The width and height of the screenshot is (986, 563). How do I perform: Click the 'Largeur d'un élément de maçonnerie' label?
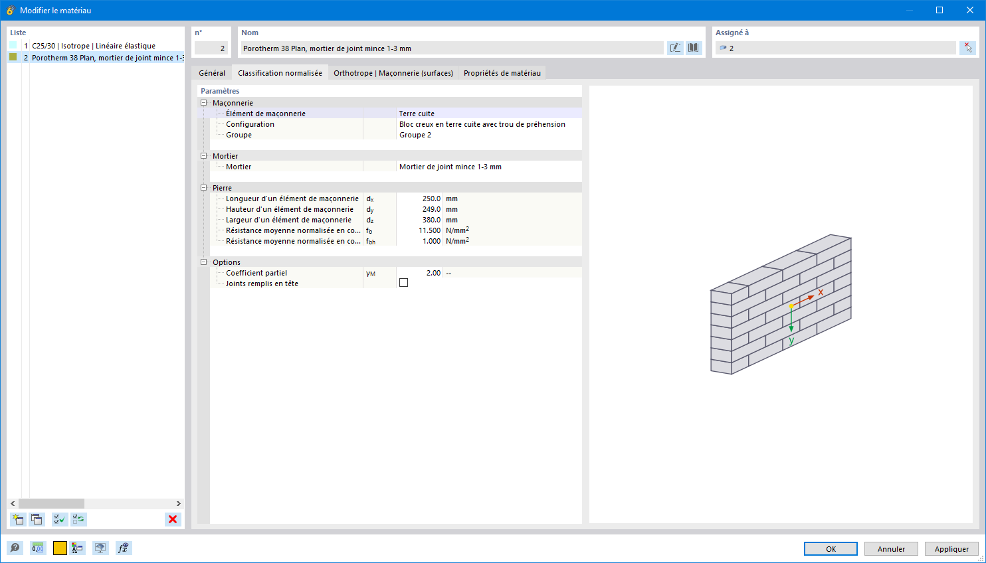[288, 220]
